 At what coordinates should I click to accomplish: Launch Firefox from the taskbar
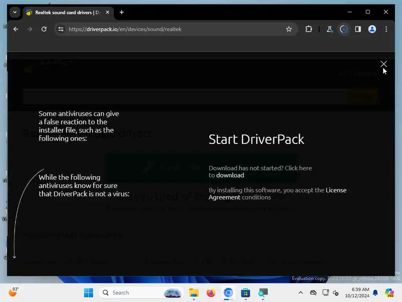[211, 293]
